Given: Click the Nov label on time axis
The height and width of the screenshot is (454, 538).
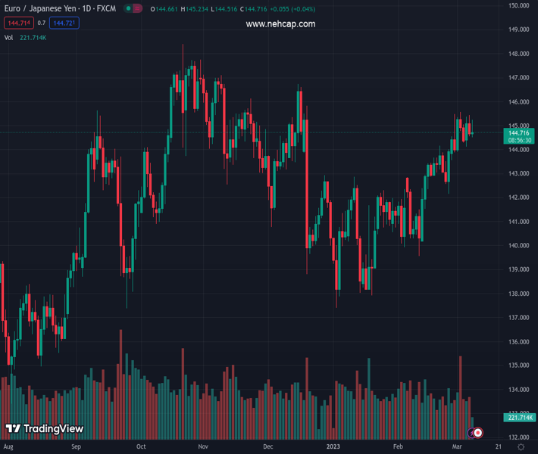Looking at the screenshot, I should [x=203, y=447].
